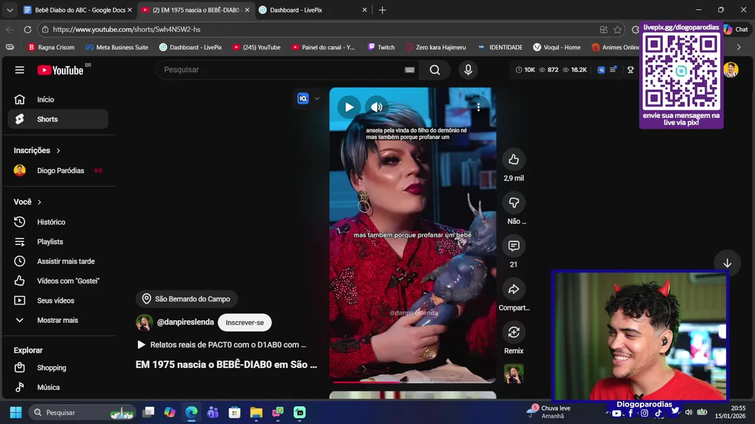Click the magnifier search button in YouTube
This screenshot has width=755, height=424.
[x=435, y=69]
